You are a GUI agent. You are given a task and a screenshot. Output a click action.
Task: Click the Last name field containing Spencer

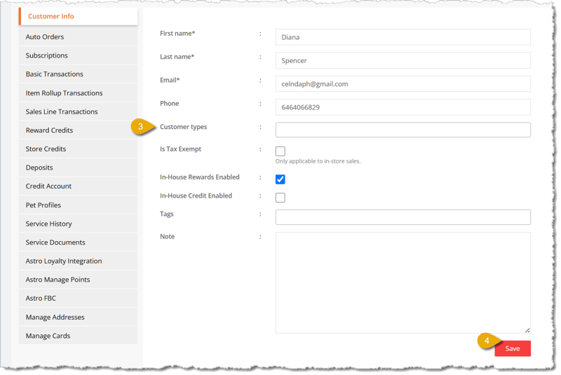pos(403,60)
